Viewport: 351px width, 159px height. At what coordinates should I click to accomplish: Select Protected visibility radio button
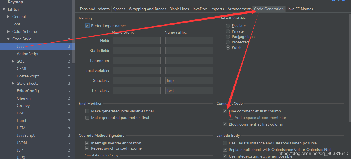pyautogui.click(x=228, y=42)
